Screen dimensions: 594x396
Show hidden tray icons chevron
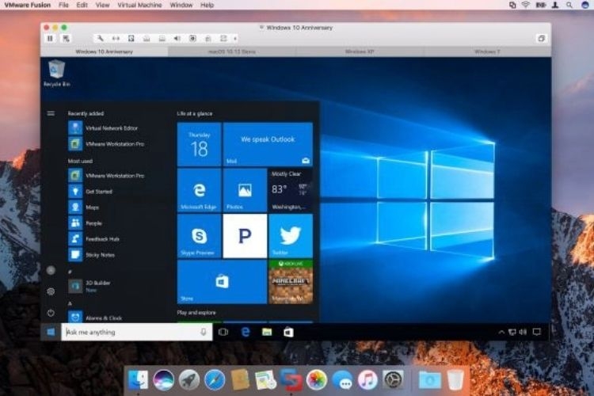point(501,332)
